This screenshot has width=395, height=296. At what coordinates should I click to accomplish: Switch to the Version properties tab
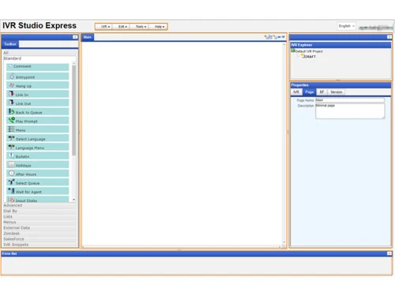point(337,92)
